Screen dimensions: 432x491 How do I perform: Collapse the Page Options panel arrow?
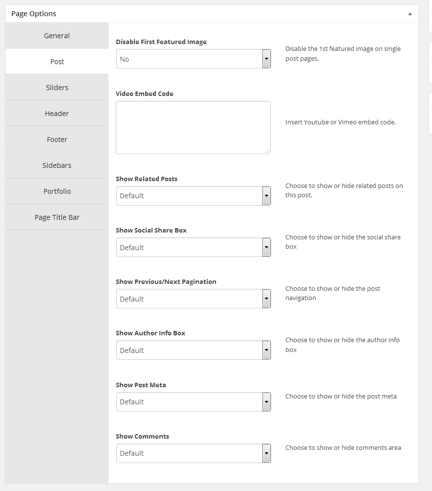click(x=410, y=14)
